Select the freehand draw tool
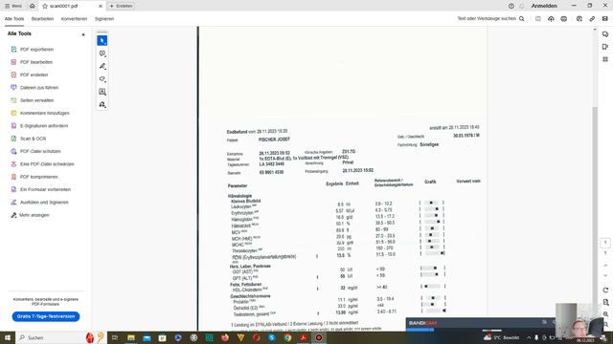The height and width of the screenshot is (344, 613). [x=102, y=79]
